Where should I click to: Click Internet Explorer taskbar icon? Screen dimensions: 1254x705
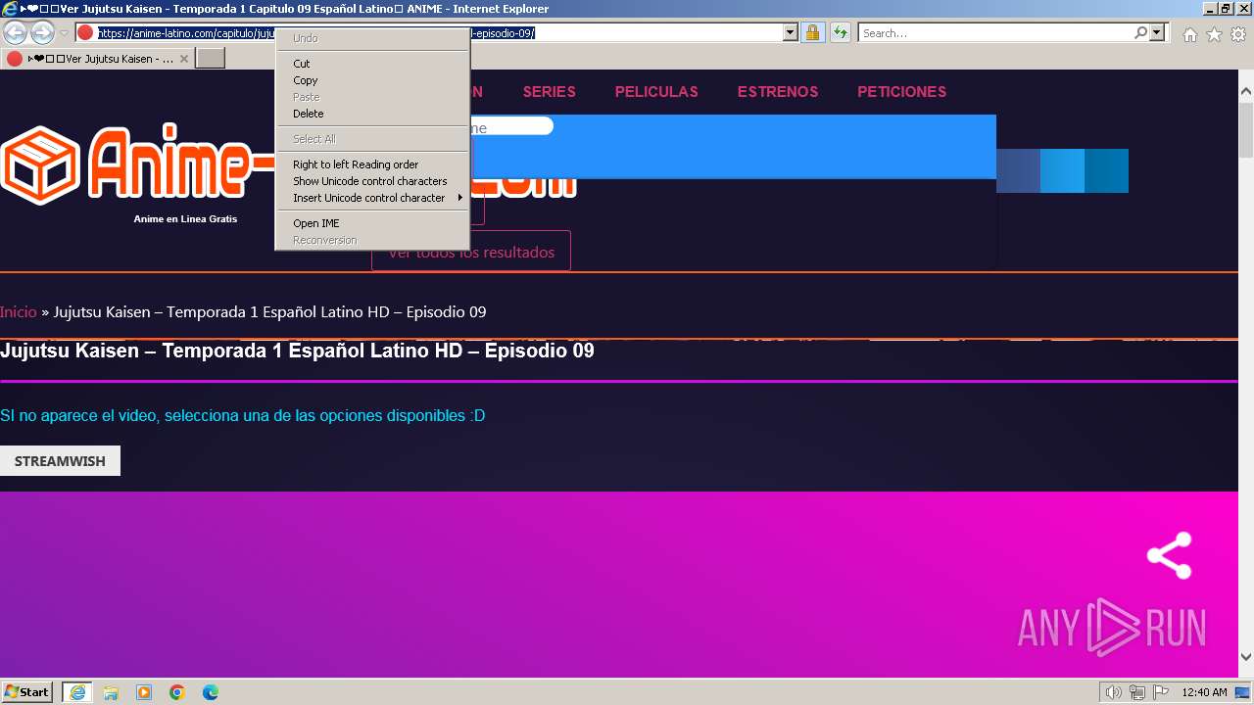point(77,692)
